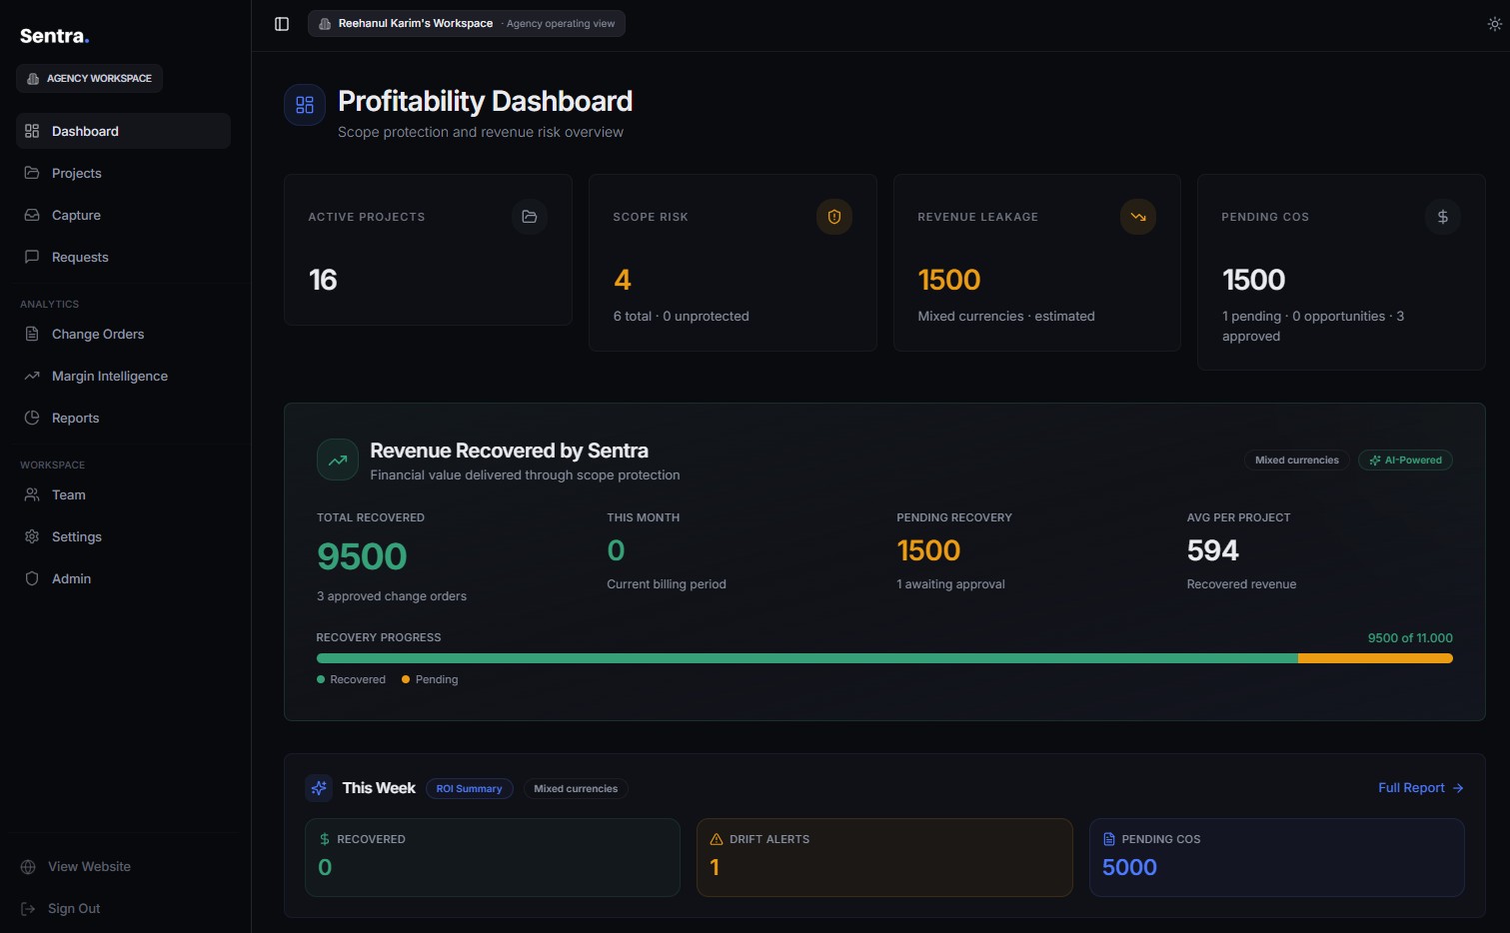Open the weekly Recovered card showing 0

pyautogui.click(x=493, y=858)
